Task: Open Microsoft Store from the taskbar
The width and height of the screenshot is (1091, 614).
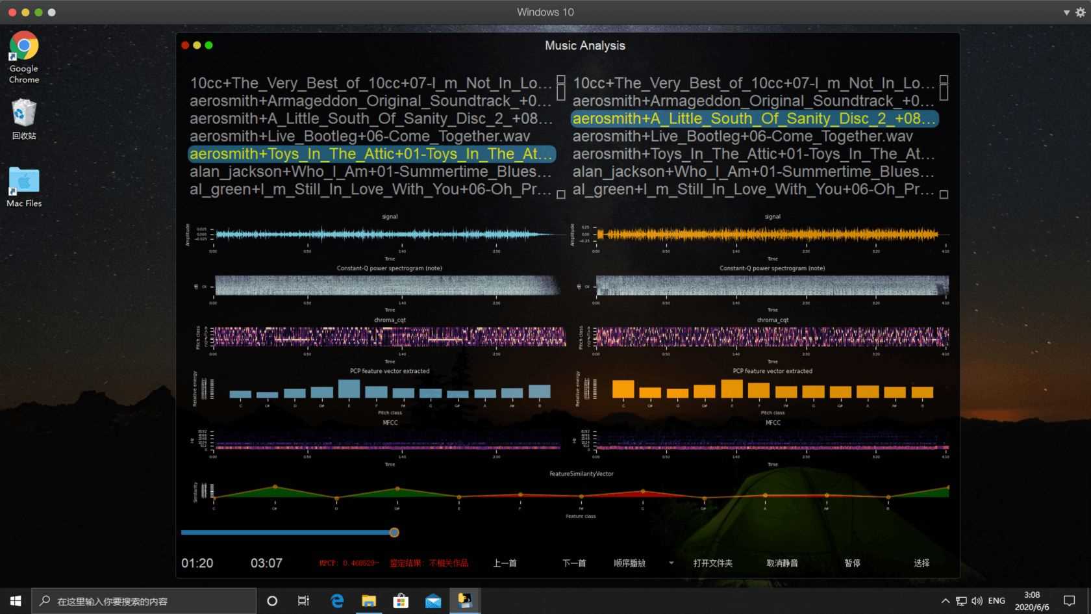Action: 401,601
